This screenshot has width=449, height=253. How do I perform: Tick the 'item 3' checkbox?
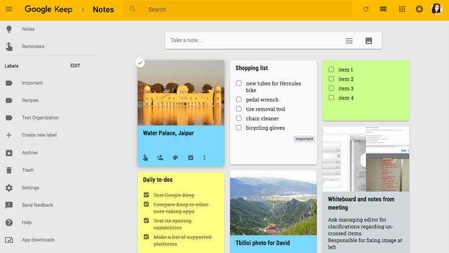coord(331,88)
